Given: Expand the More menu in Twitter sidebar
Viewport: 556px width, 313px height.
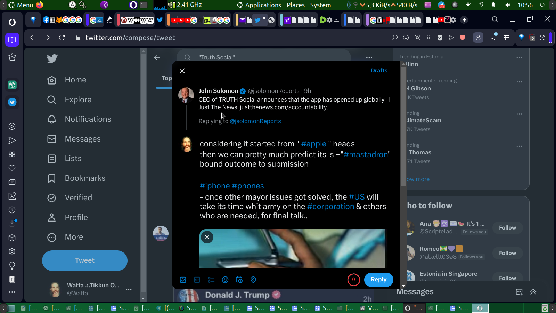Looking at the screenshot, I should (x=65, y=237).
